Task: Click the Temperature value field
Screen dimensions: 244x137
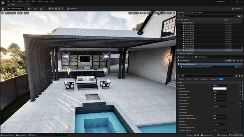Action: click(x=220, y=107)
